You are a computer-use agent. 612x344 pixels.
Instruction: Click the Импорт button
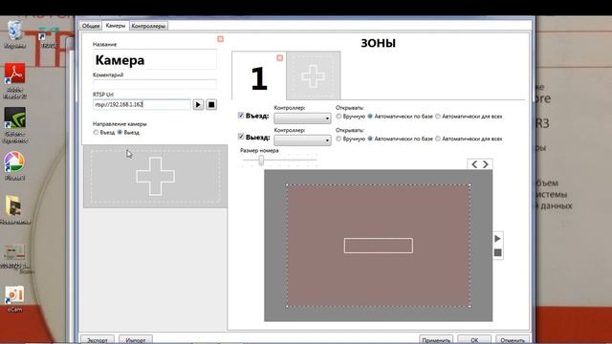[136, 340]
